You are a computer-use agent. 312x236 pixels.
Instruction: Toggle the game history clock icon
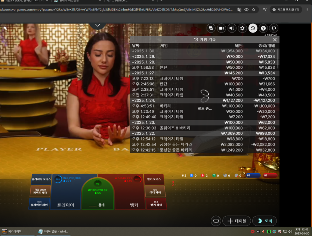pyautogui.click(x=253, y=28)
